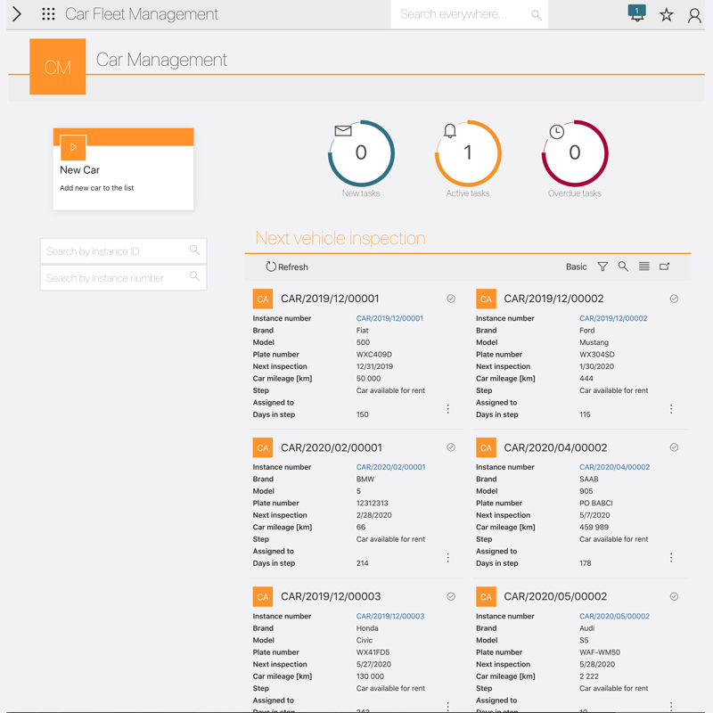
Task: Open three-dot menu on CAR/2019/12/00001 card
Action: coord(448,409)
